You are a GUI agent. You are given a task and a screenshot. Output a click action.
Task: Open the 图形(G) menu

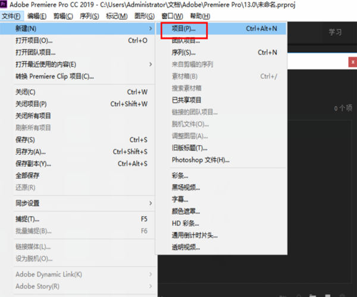pos(145,16)
